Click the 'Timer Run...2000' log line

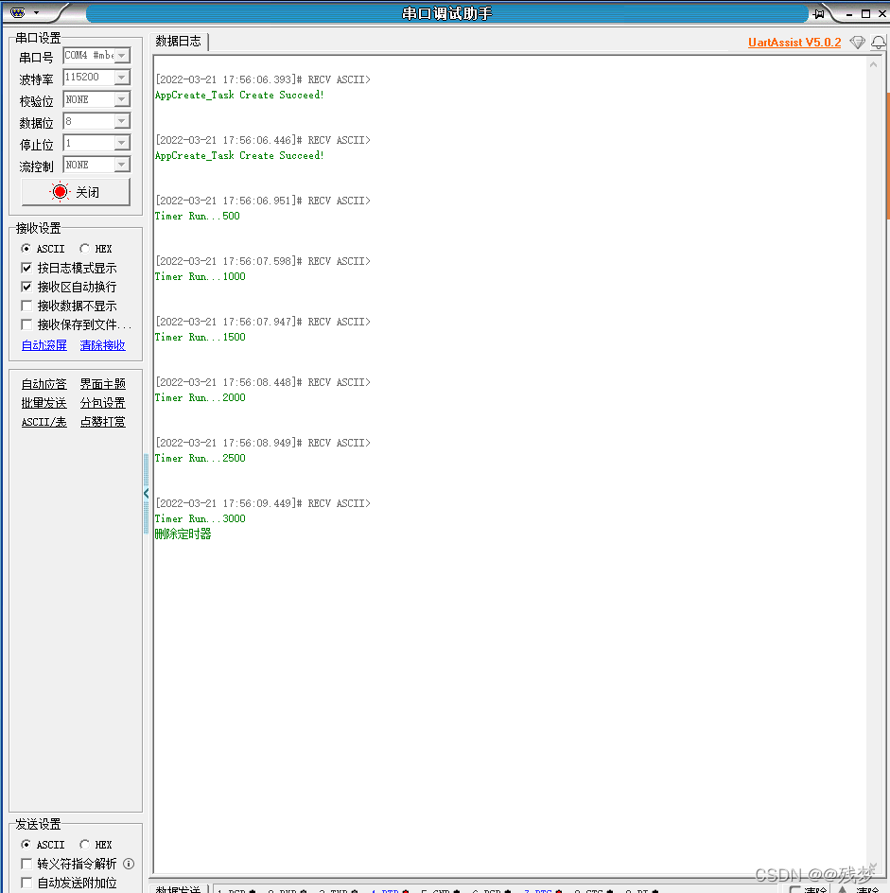click(x=201, y=397)
